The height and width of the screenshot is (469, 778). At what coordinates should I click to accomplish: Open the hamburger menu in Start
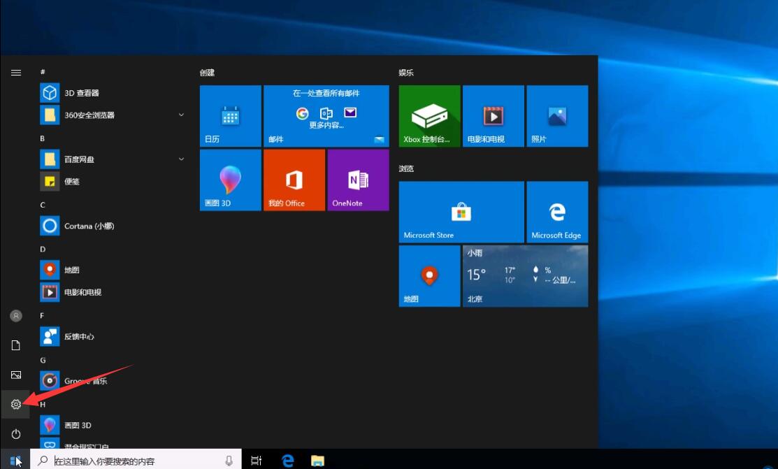coord(16,73)
